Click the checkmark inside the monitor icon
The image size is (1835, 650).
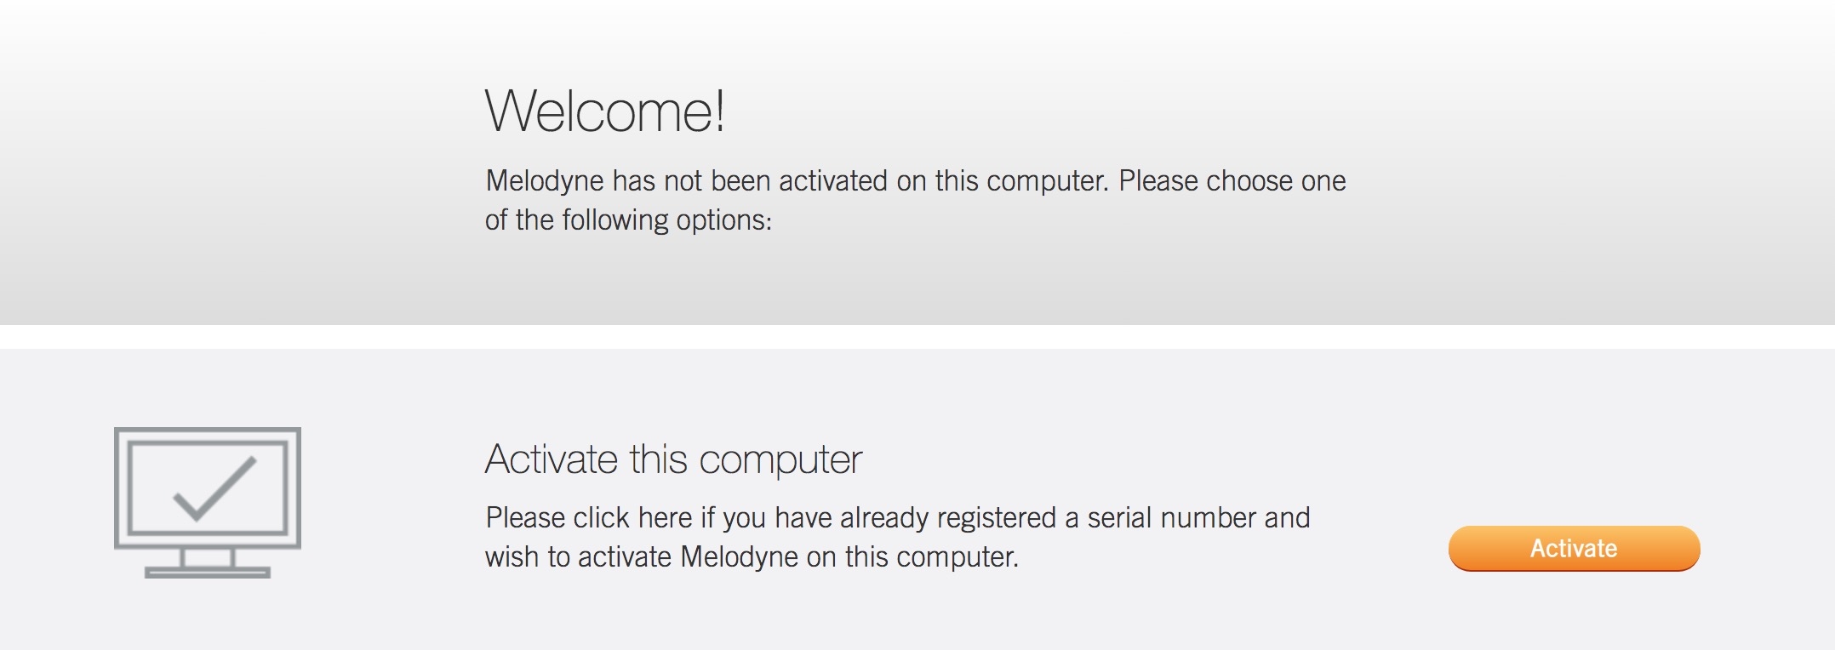(214, 489)
